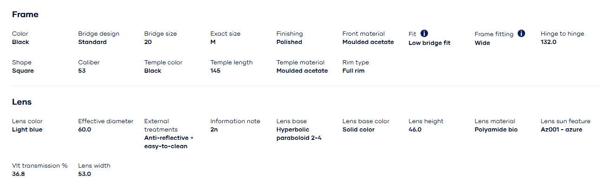Click the Lens section heading
The width and height of the screenshot is (612, 188).
coord(22,102)
